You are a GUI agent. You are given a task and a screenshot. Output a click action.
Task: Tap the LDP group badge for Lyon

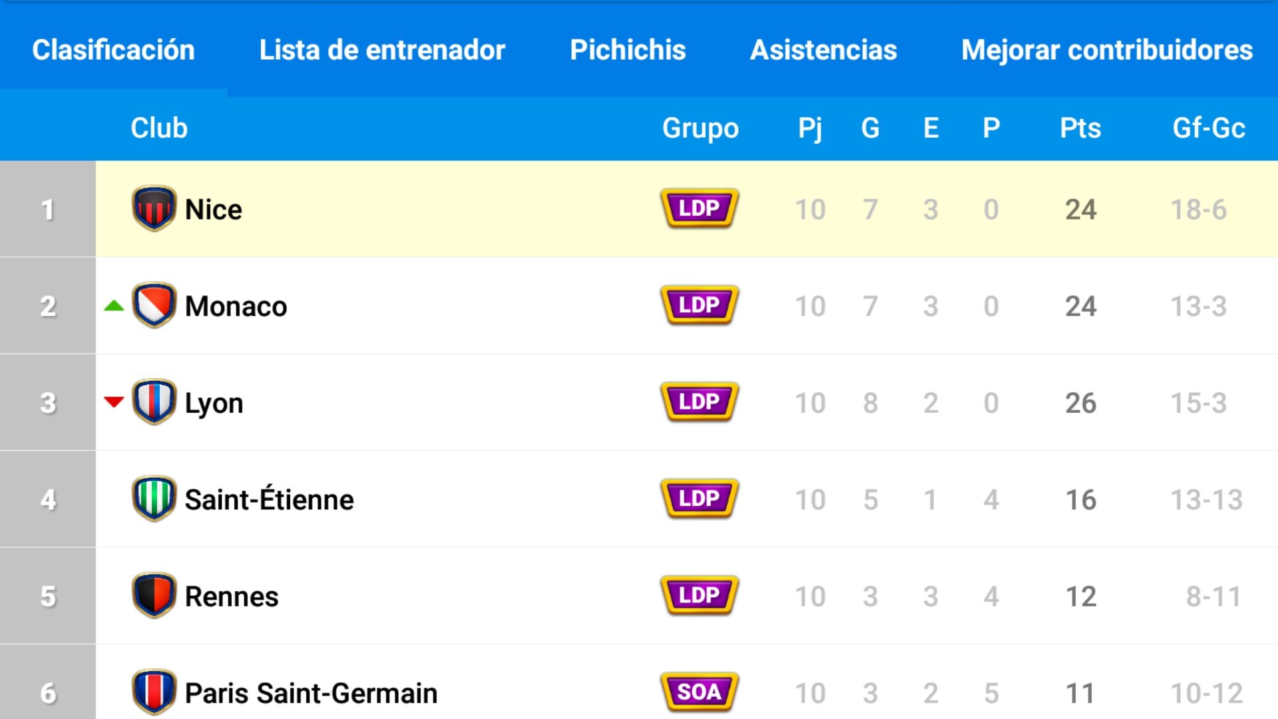[700, 401]
